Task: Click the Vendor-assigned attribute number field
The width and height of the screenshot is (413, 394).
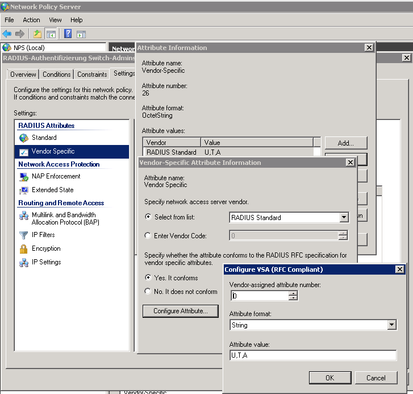Action: click(260, 296)
